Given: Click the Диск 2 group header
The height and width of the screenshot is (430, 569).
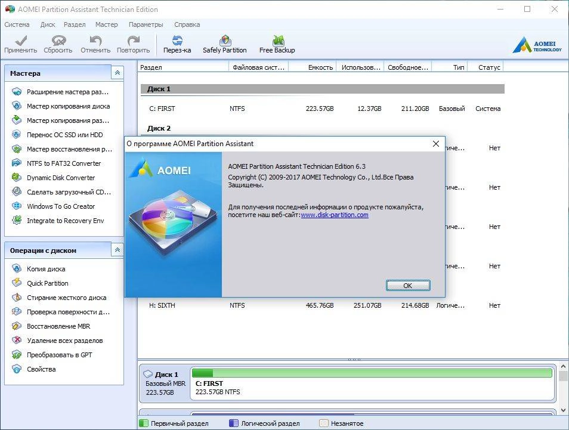Looking at the screenshot, I should (159, 128).
